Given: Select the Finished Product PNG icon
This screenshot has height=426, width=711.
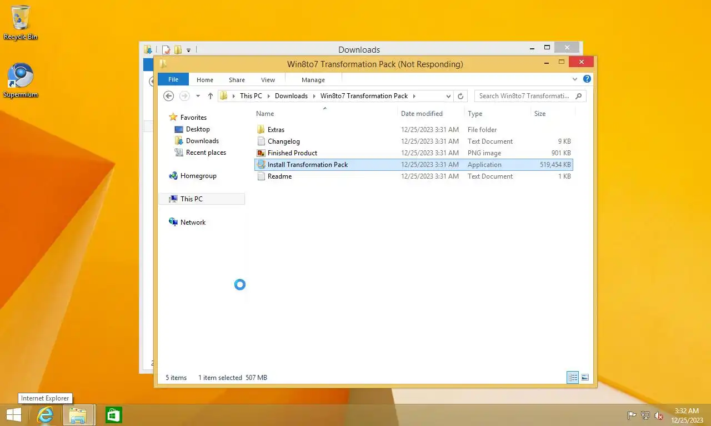Looking at the screenshot, I should (x=262, y=153).
